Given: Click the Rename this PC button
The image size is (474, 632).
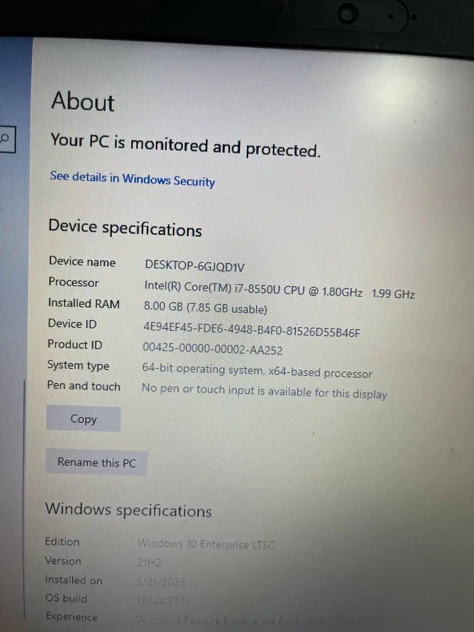Looking at the screenshot, I should [96, 463].
